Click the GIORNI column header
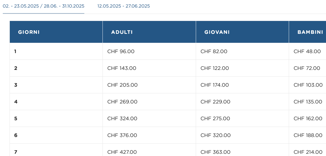Image resolution: width=326 pixels, height=156 pixels. [x=29, y=32]
